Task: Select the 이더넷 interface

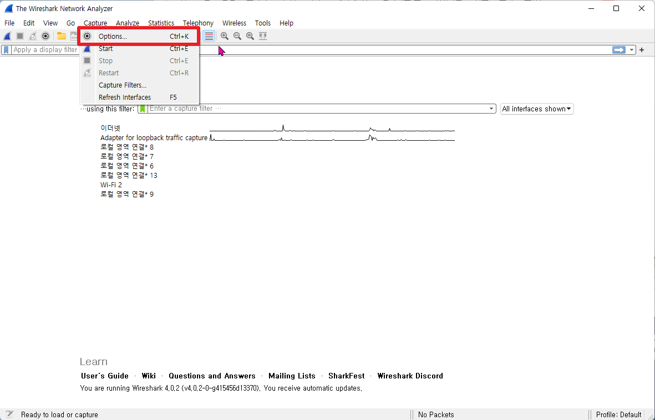Action: [110, 128]
